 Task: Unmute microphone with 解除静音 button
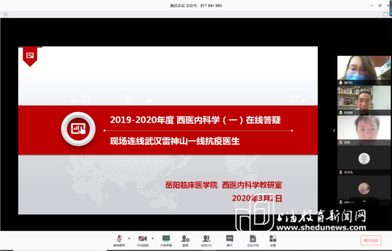click(120, 241)
